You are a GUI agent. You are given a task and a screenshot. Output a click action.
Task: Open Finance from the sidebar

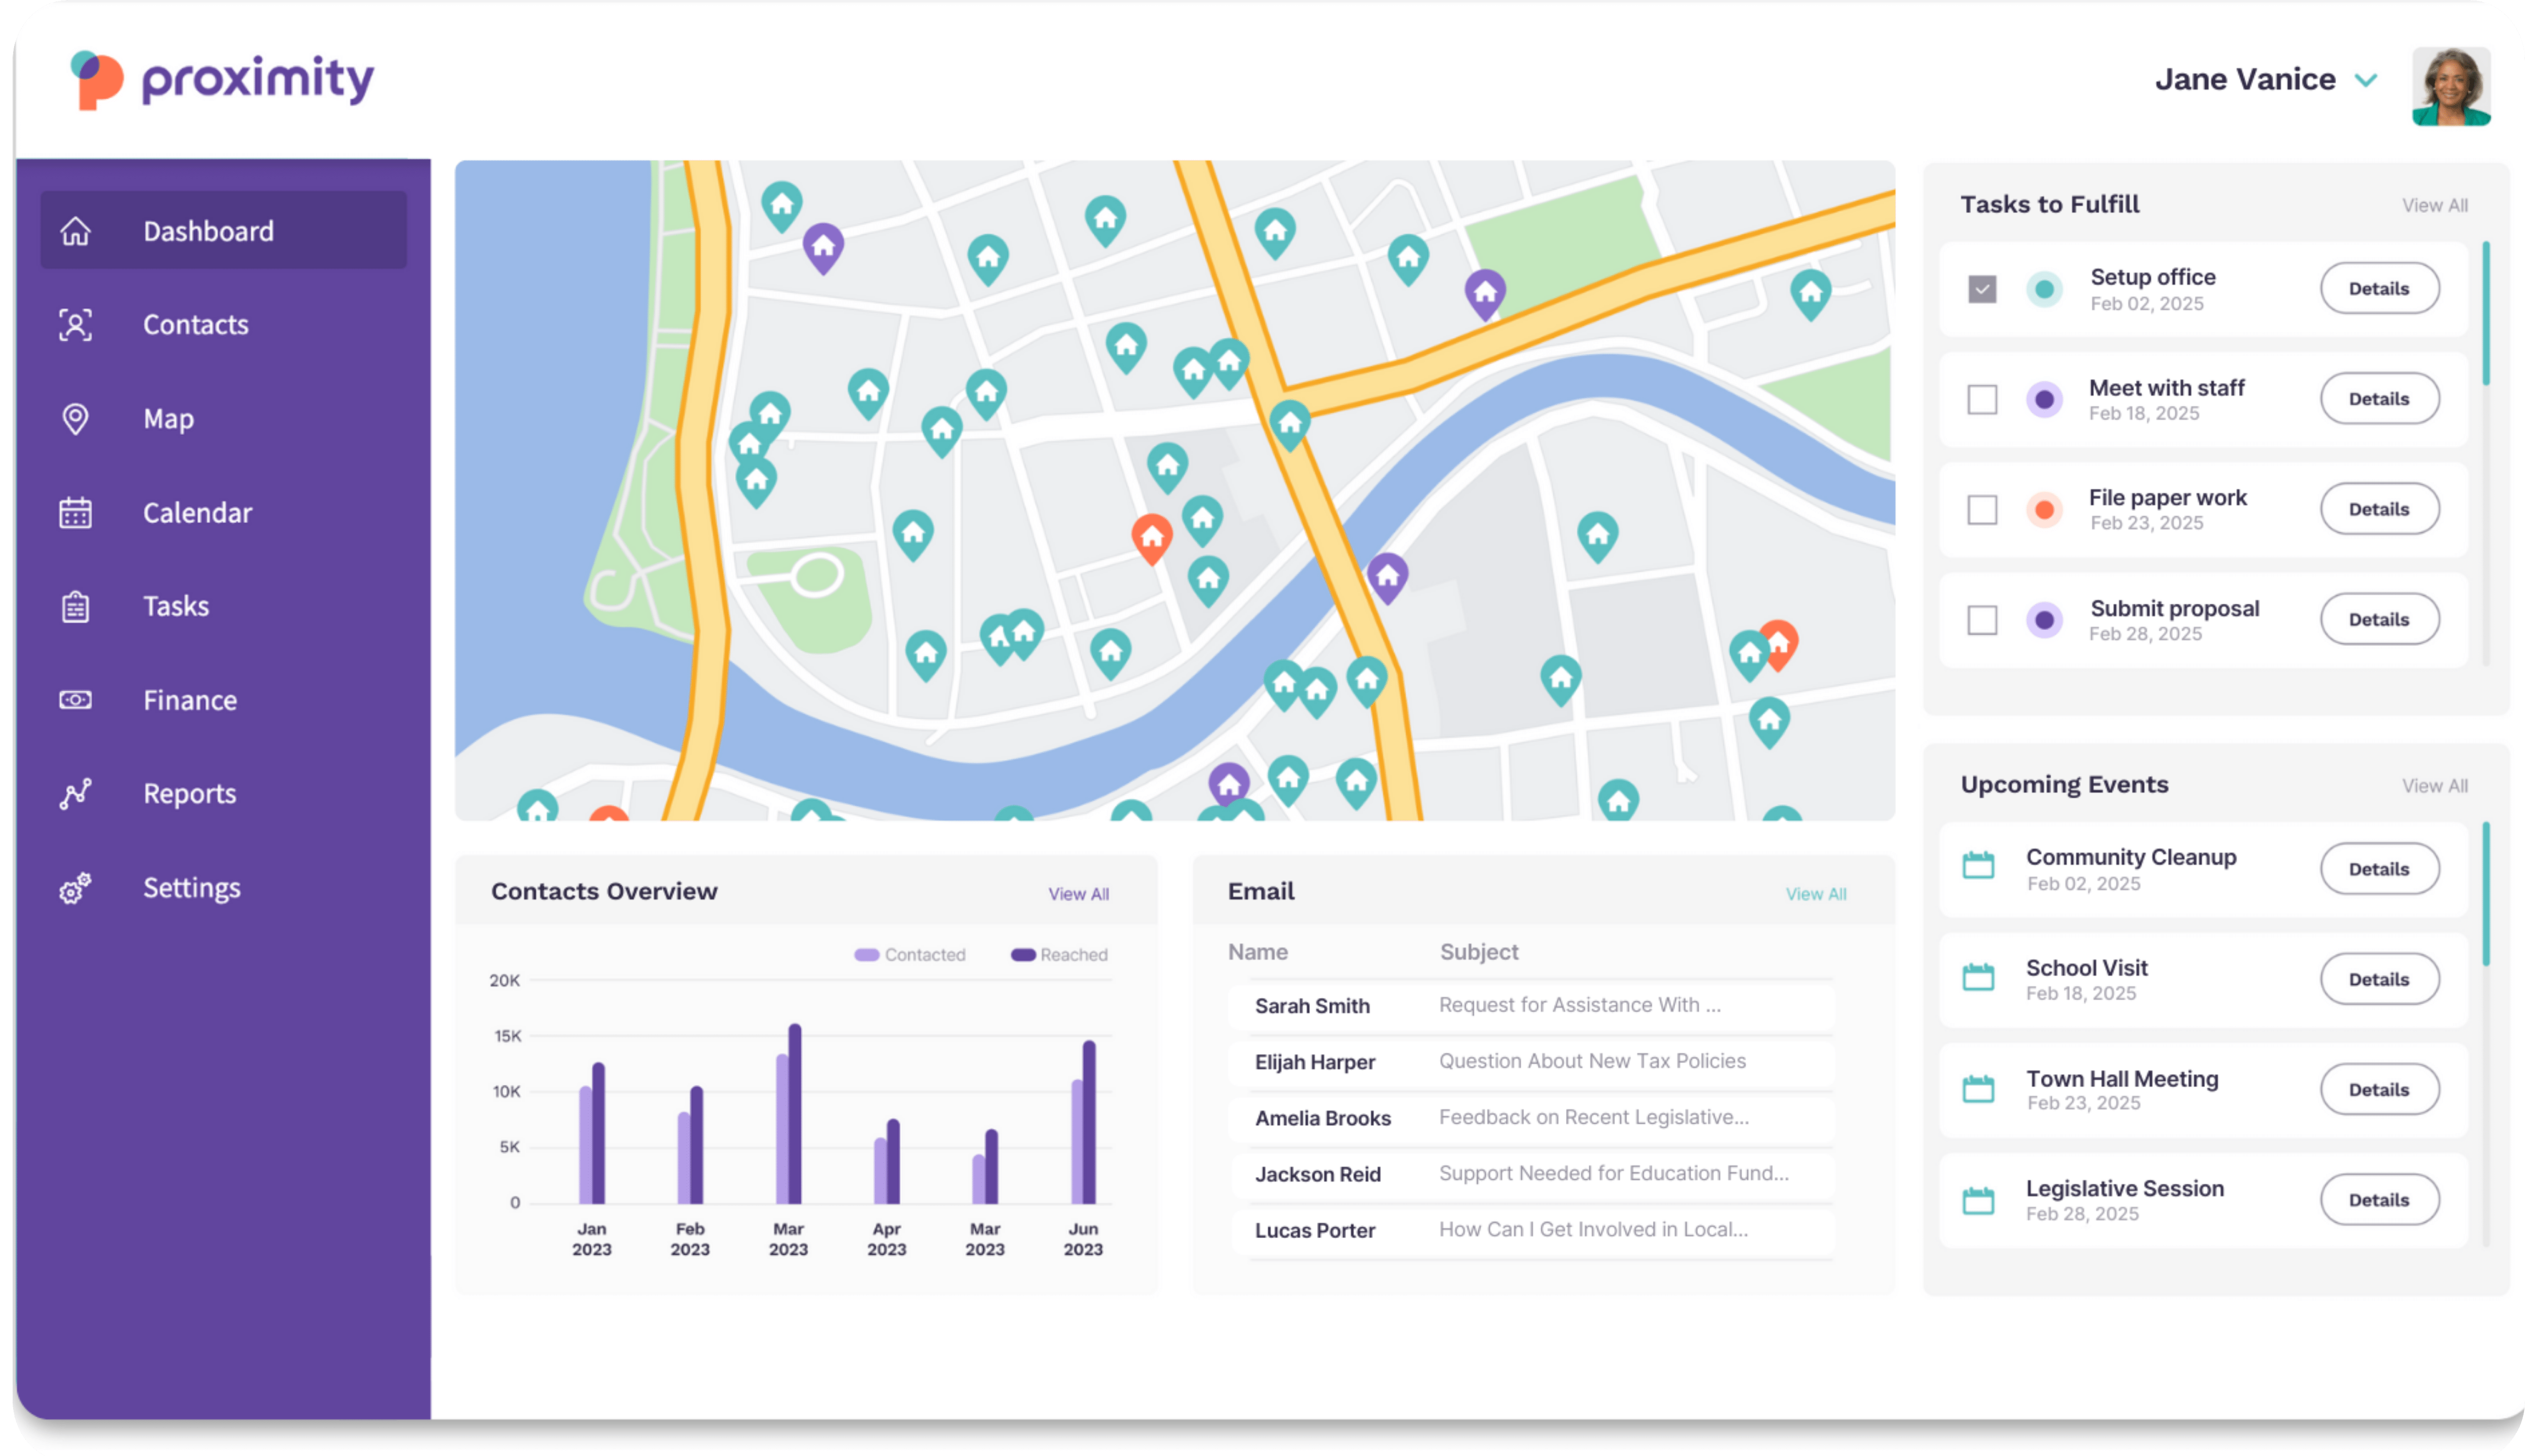(x=190, y=700)
